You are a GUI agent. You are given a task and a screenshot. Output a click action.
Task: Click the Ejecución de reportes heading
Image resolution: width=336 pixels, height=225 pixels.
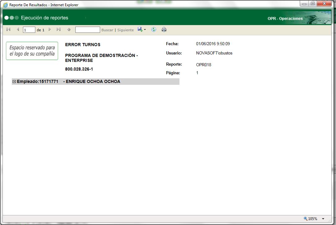[44, 18]
